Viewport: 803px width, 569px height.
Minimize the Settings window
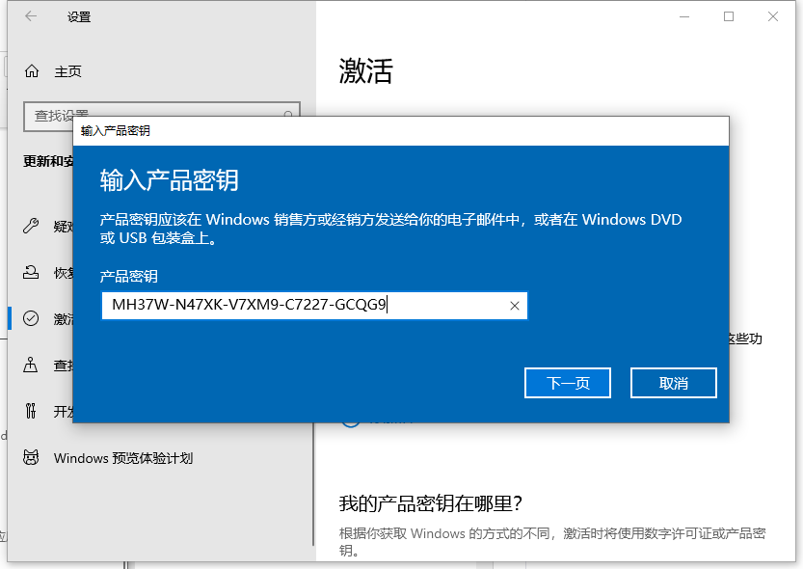coord(684,16)
